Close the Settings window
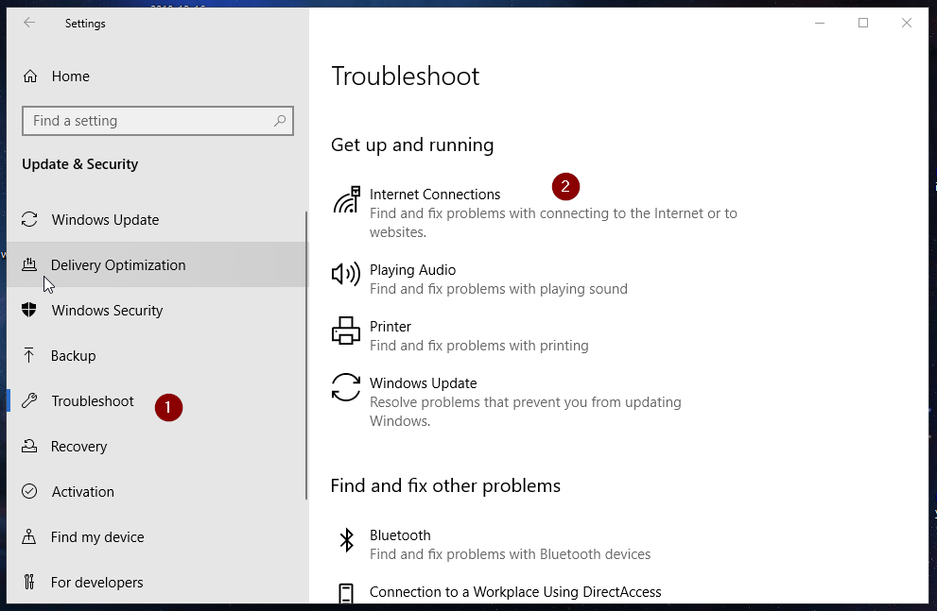 (907, 23)
